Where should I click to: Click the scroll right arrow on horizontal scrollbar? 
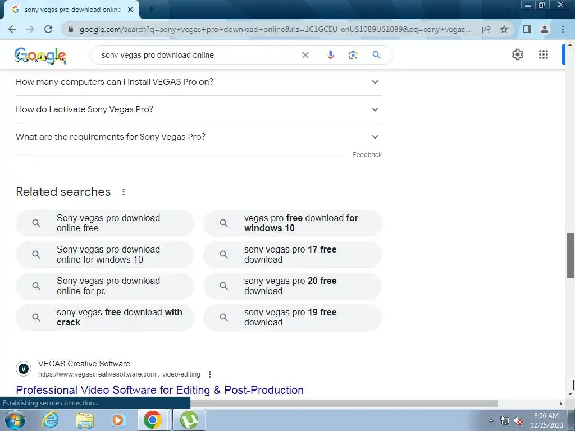[560, 404]
